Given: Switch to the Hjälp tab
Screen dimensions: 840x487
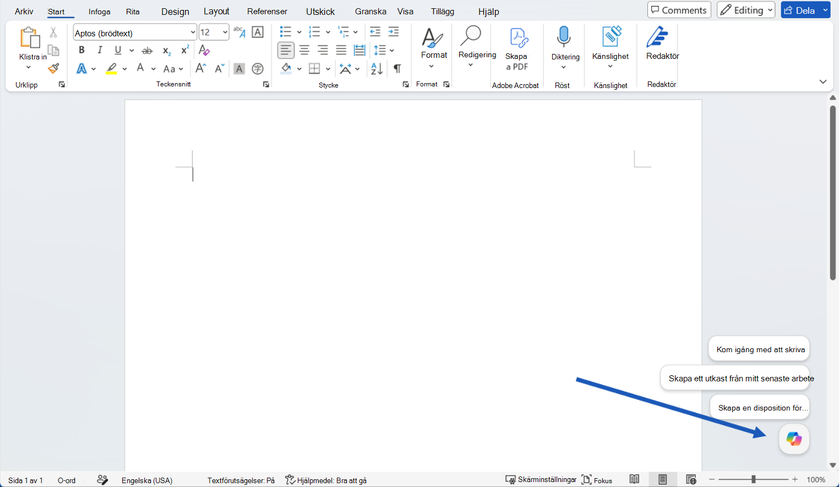Looking at the screenshot, I should click(x=489, y=12).
